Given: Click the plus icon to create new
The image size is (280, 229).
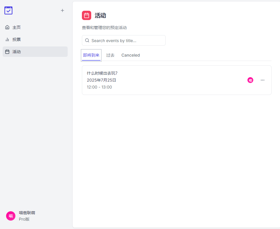Looking at the screenshot, I should tap(62, 10).
